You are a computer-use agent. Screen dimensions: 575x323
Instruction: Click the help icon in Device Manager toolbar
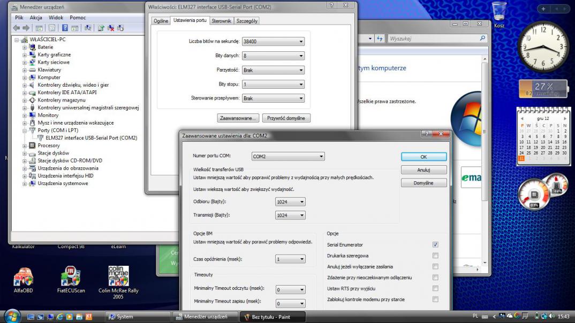pos(65,28)
